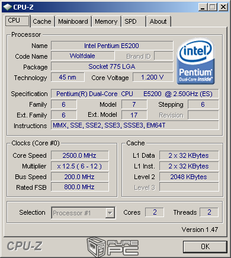The width and height of the screenshot is (231, 258).
Task: Click the L1 Inst. cache value
Action: (189, 166)
